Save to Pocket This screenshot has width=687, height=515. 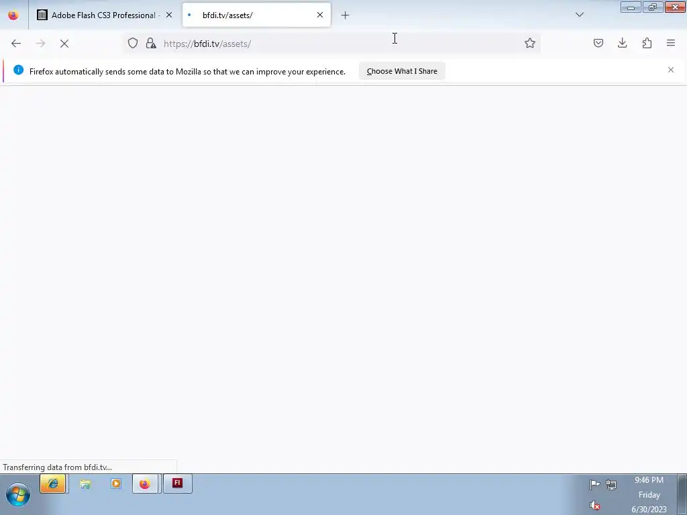(598, 43)
